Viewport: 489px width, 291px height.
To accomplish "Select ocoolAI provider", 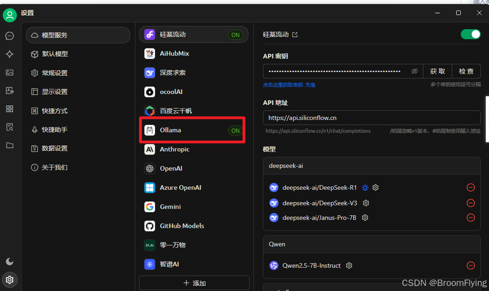I will pos(193,92).
